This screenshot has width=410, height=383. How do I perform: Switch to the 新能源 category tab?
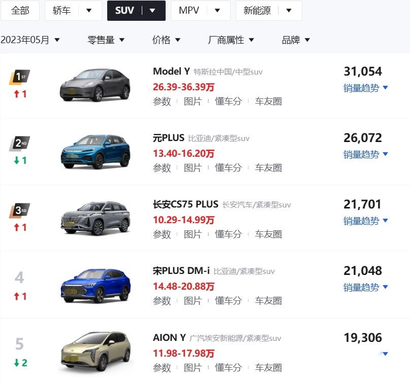click(x=257, y=11)
